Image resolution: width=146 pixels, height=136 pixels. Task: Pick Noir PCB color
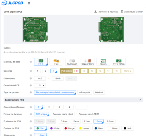click(128, 128)
